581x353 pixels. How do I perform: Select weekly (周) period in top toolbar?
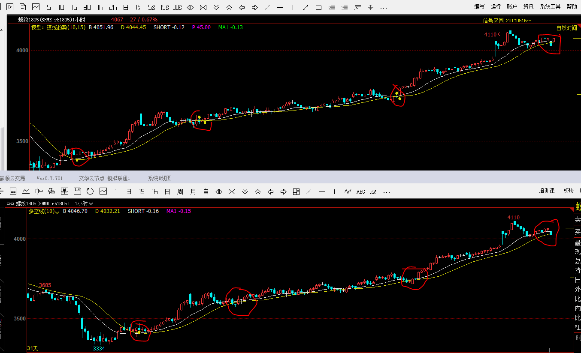pos(139,7)
